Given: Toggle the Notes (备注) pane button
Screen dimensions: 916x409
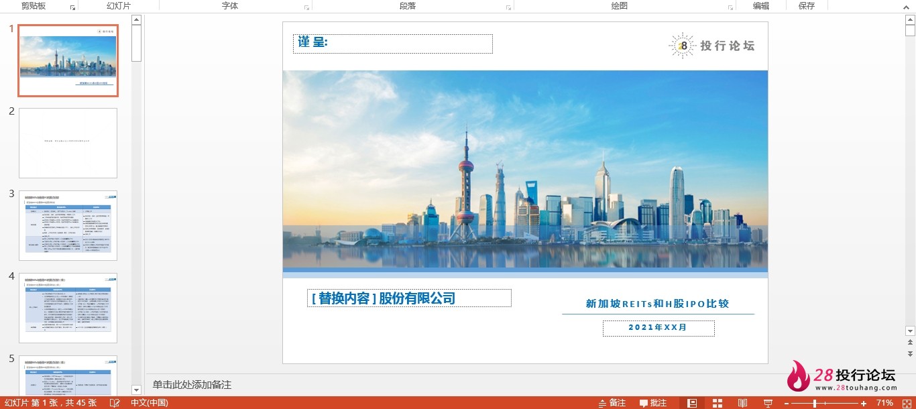Looking at the screenshot, I should coord(612,403).
